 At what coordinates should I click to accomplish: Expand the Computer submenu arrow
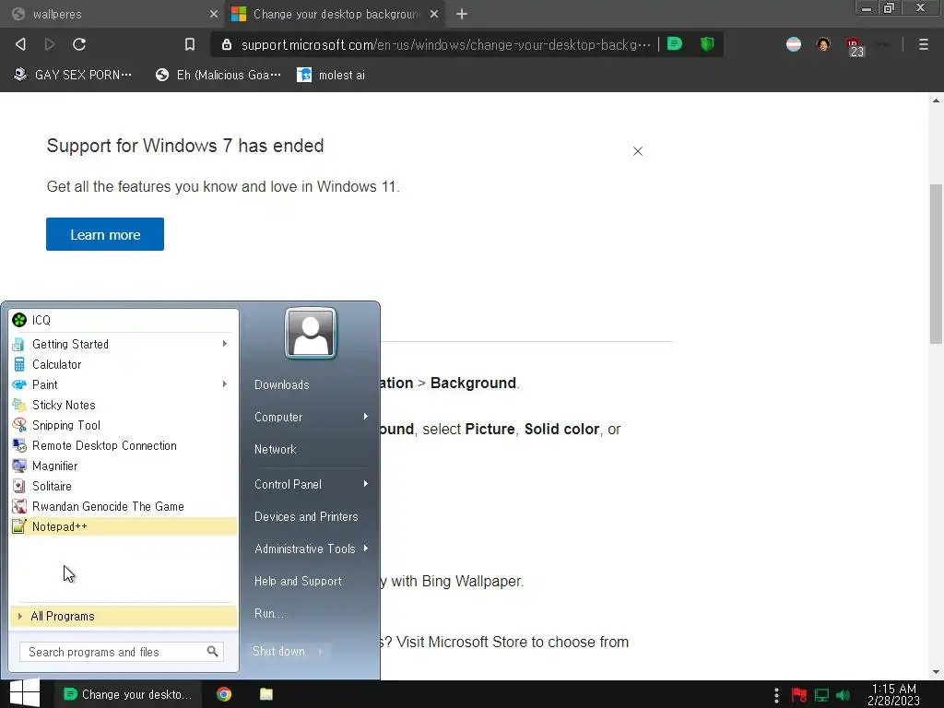[x=365, y=417]
